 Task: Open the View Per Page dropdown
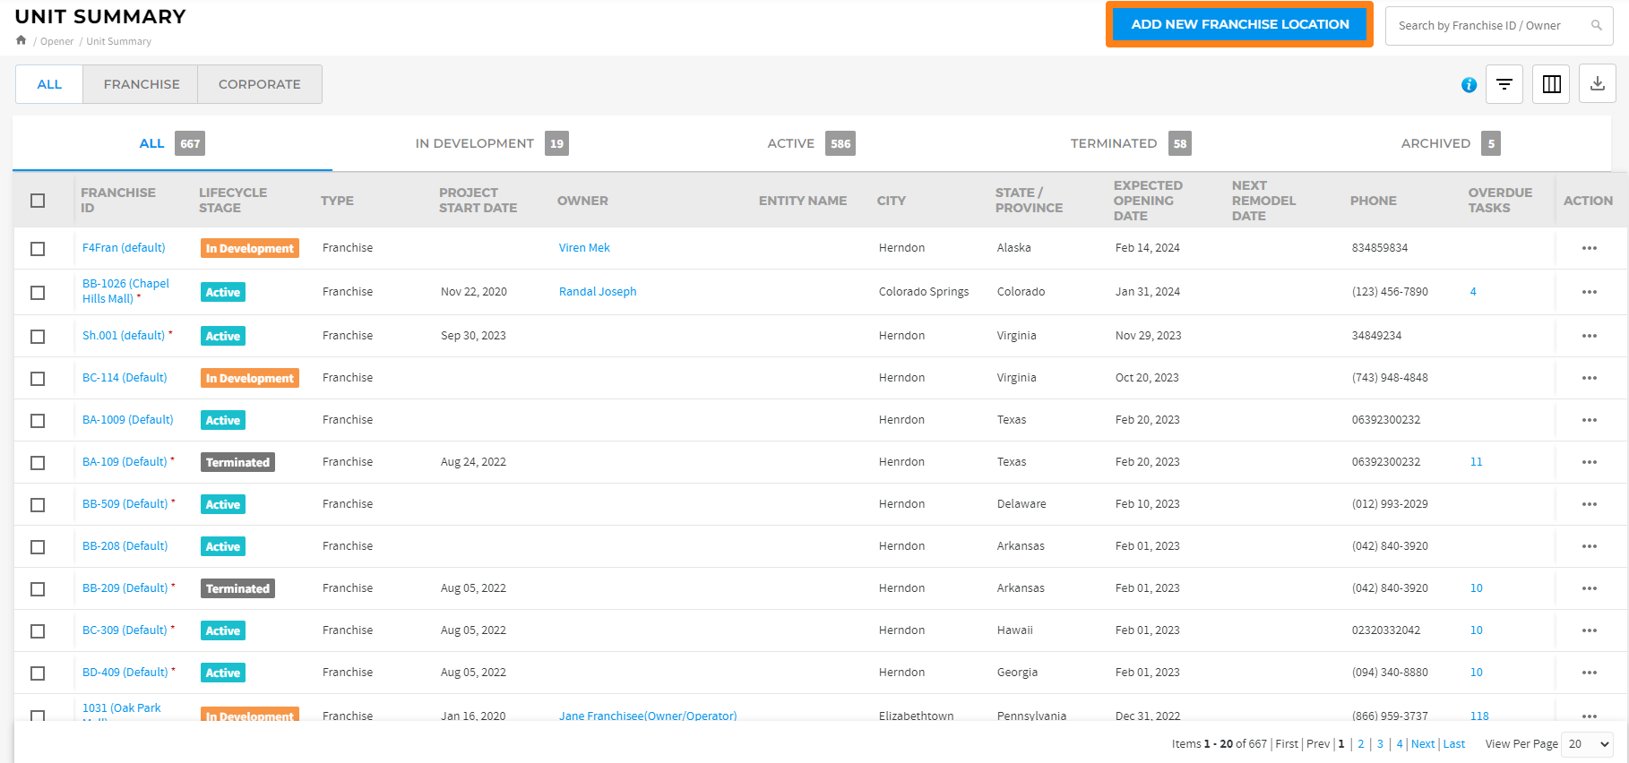[1587, 744]
